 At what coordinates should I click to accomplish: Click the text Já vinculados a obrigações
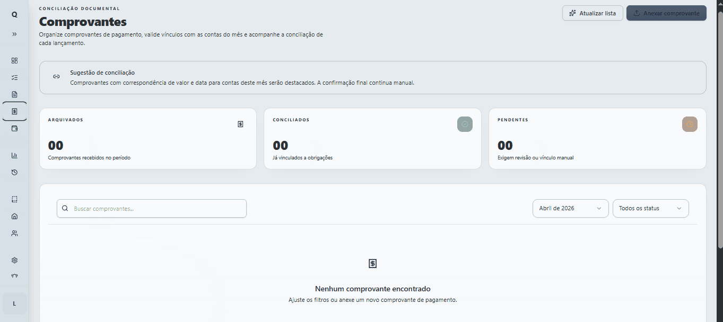303,158
